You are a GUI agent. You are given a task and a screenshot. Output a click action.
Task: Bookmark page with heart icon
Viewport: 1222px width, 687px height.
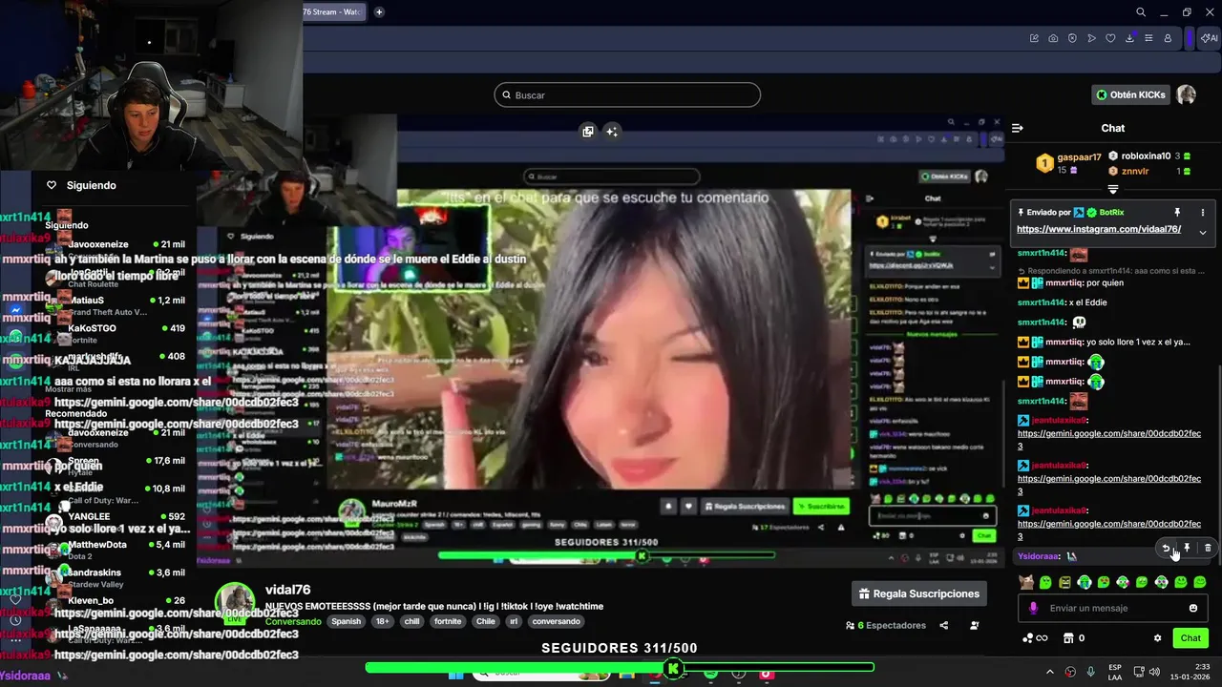point(1110,38)
